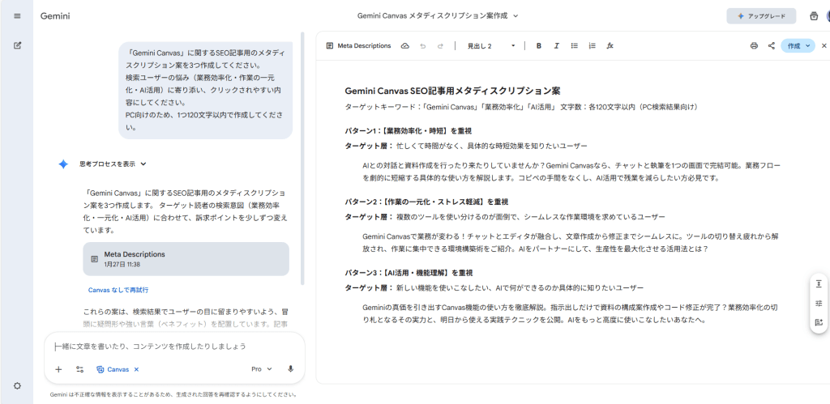This screenshot has width=830, height=404.
Task: Expand 思考プロセスを表示 section
Action: [x=113, y=164]
